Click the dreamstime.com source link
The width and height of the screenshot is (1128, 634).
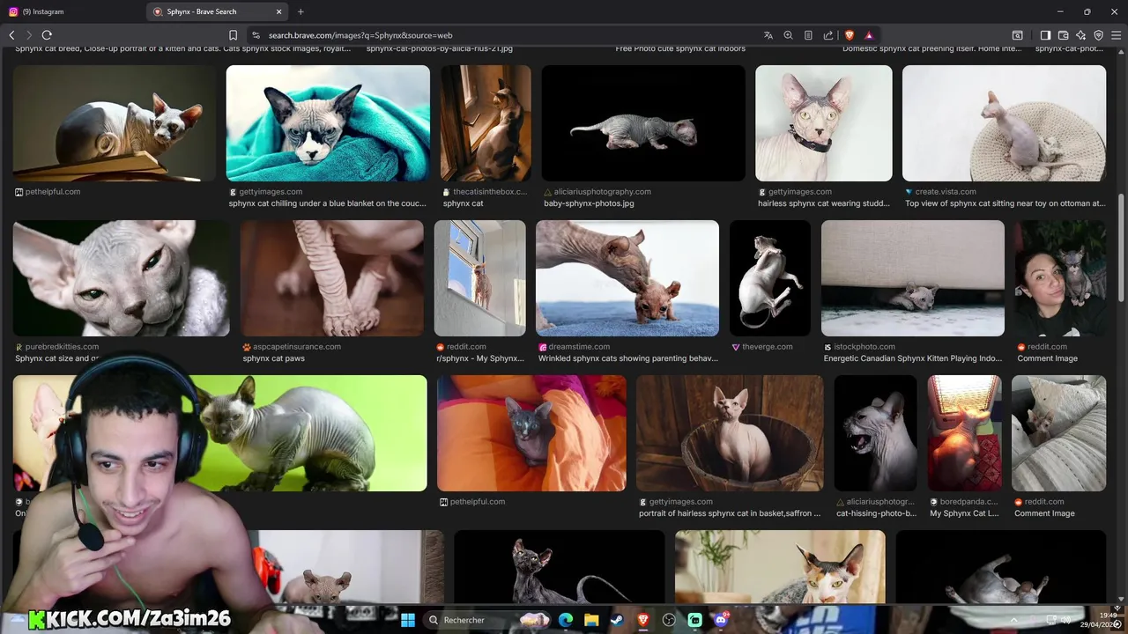(x=579, y=347)
